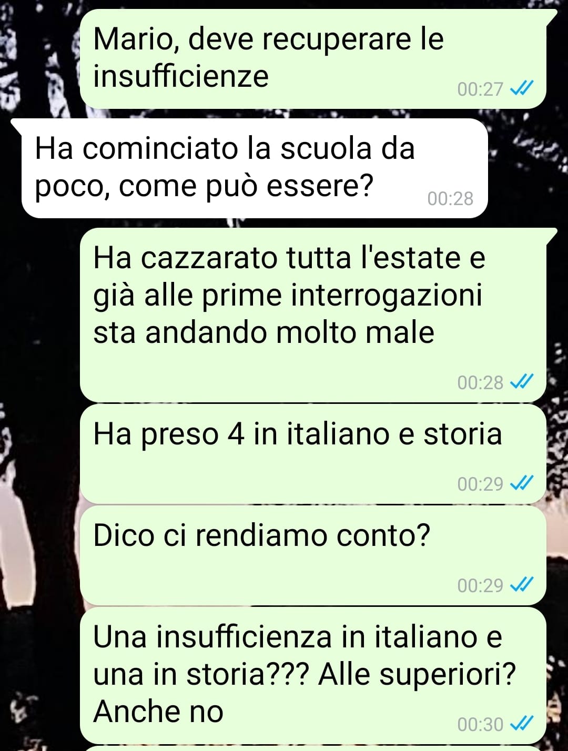
Task: Tap the message 'Dico ci rendiamo conto?'
Action: click(x=313, y=555)
